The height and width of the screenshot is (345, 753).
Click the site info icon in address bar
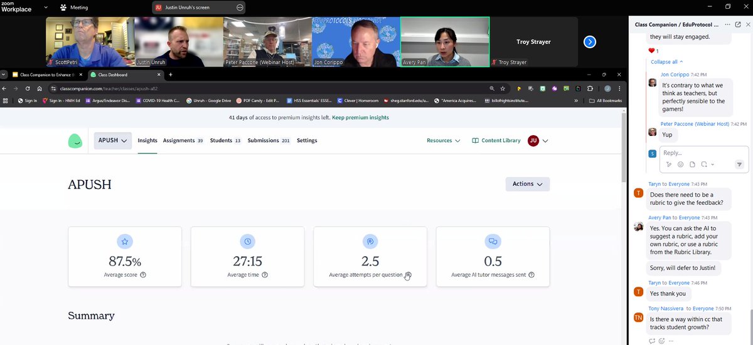pyautogui.click(x=55, y=89)
